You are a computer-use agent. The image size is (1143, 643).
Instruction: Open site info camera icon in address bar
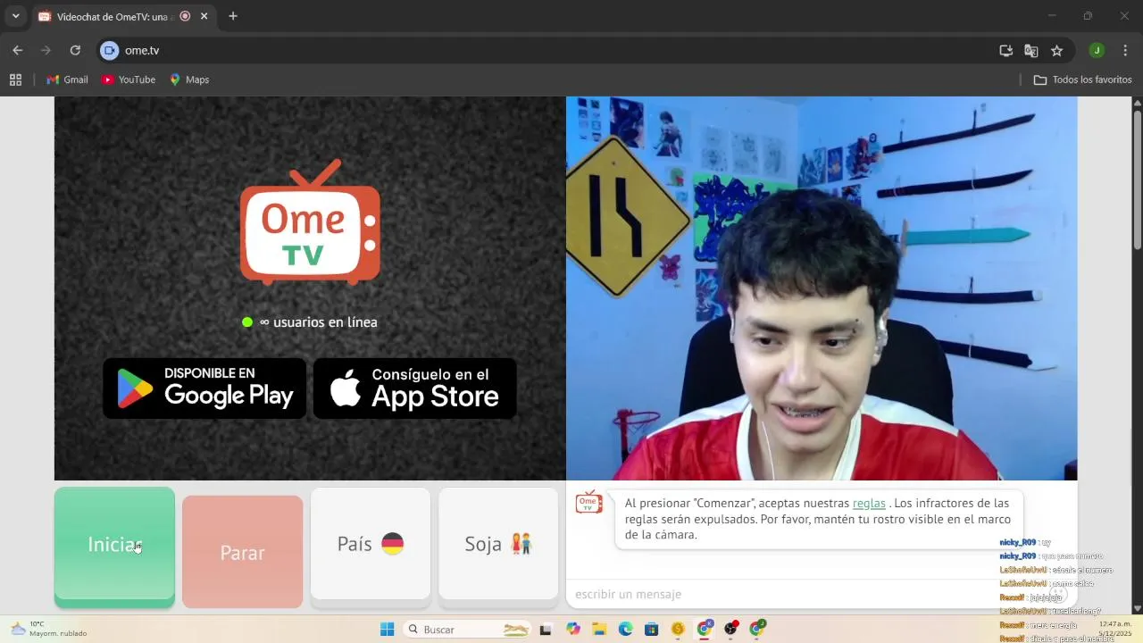[x=109, y=50]
